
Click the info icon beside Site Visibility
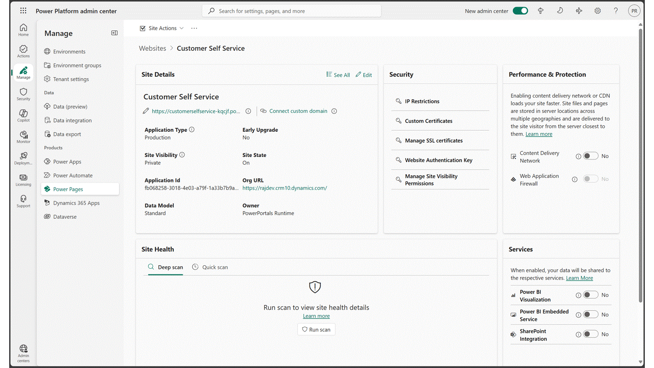coord(182,155)
